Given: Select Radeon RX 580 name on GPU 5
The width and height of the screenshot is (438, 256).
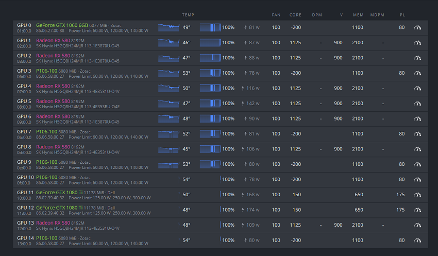Looking at the screenshot, I should (53, 101).
